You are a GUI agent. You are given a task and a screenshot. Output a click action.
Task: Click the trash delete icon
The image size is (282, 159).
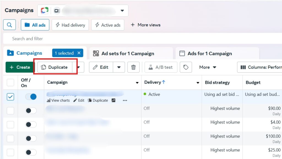click(133, 67)
